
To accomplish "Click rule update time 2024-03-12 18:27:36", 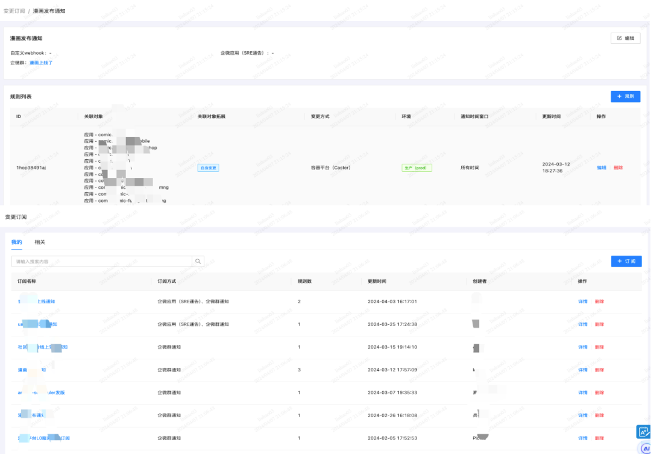I will 556,168.
